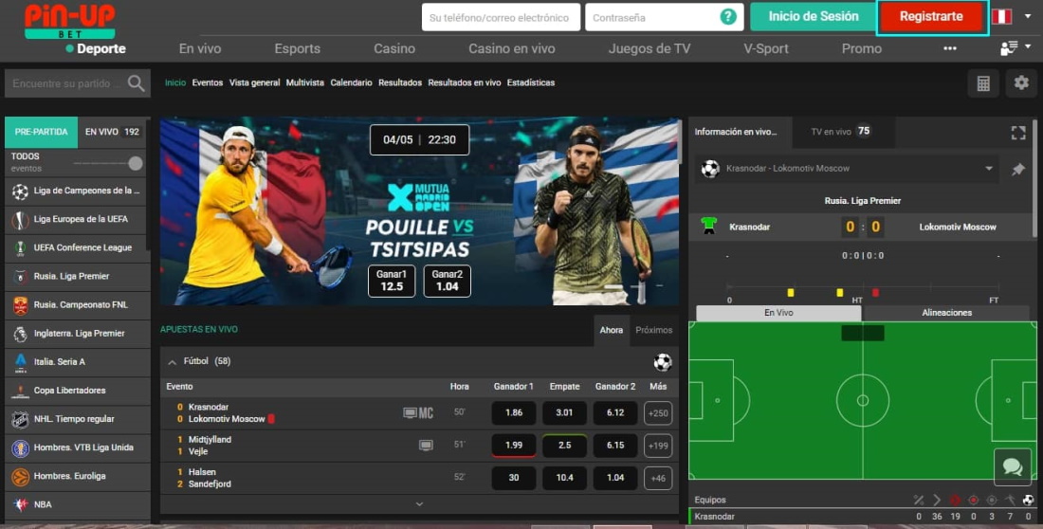Image resolution: width=1043 pixels, height=529 pixels.
Task: Open the Peru flag language selector
Action: pos(1002,17)
